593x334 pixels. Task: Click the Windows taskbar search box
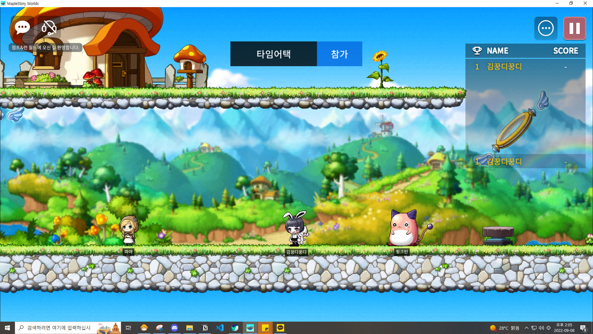pos(59,328)
